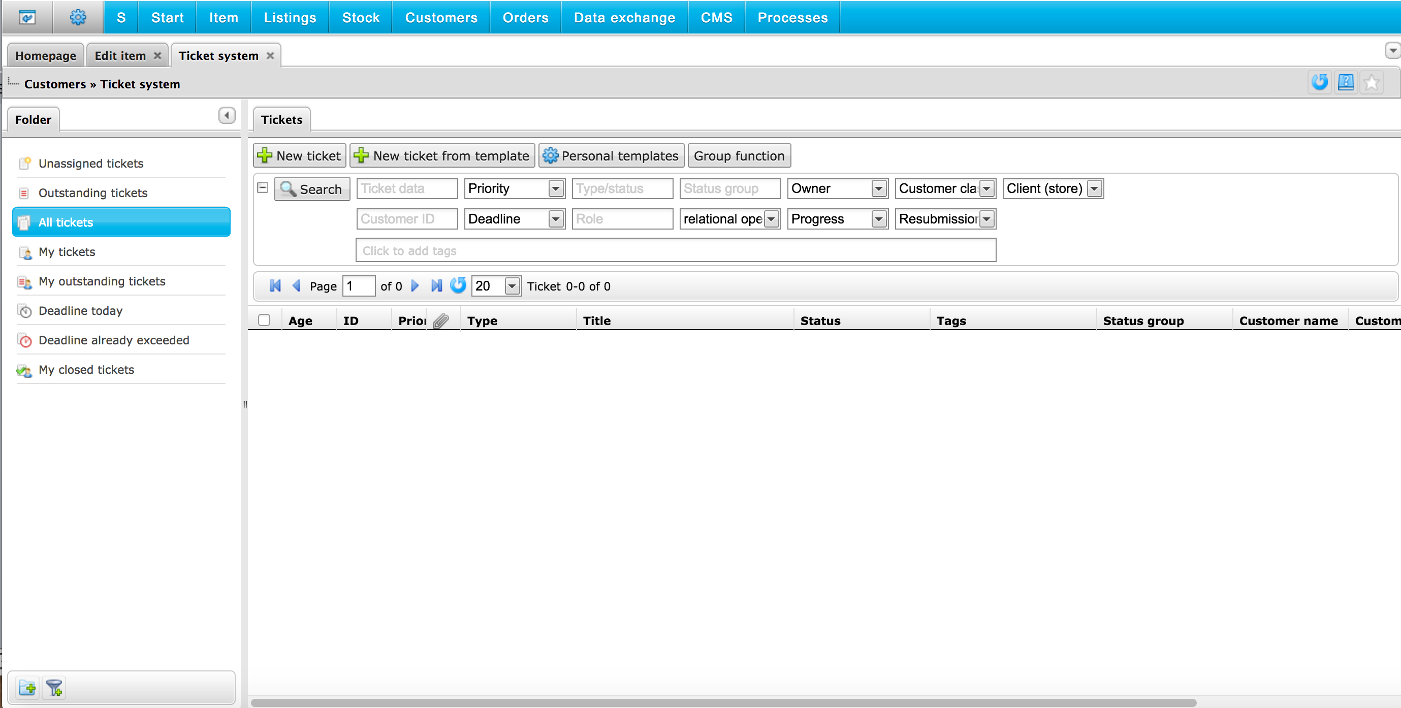
Task: Expand the Resubmission dropdown filter
Action: pos(986,219)
